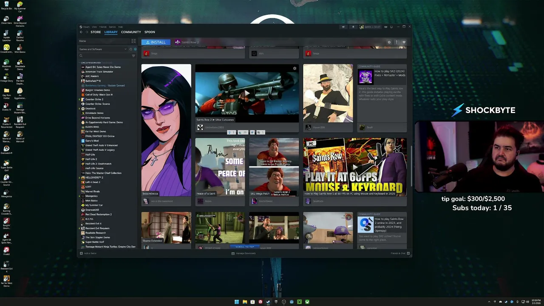Open Peace of a Saint screenshot
Screen dimensions: 544x306
click(x=220, y=167)
